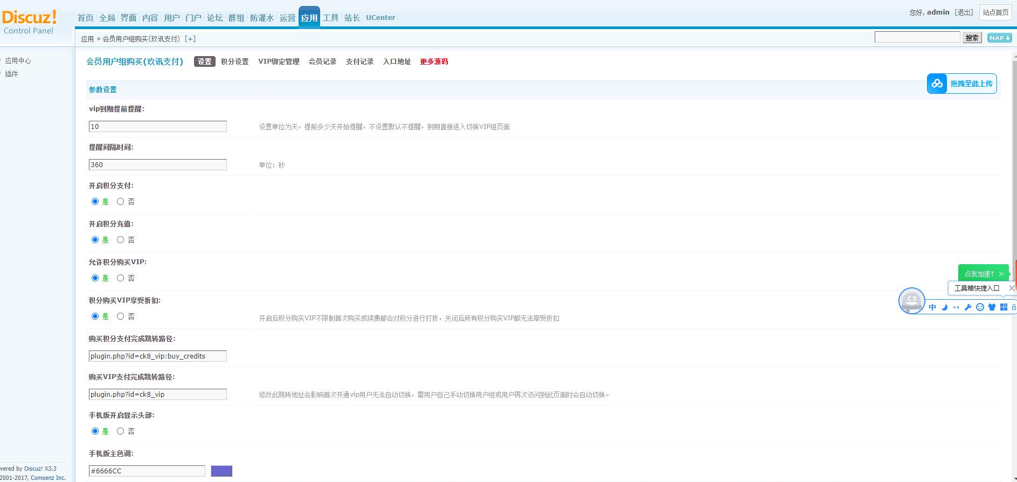Toggle the 中 Chinese input mode icon

point(932,307)
